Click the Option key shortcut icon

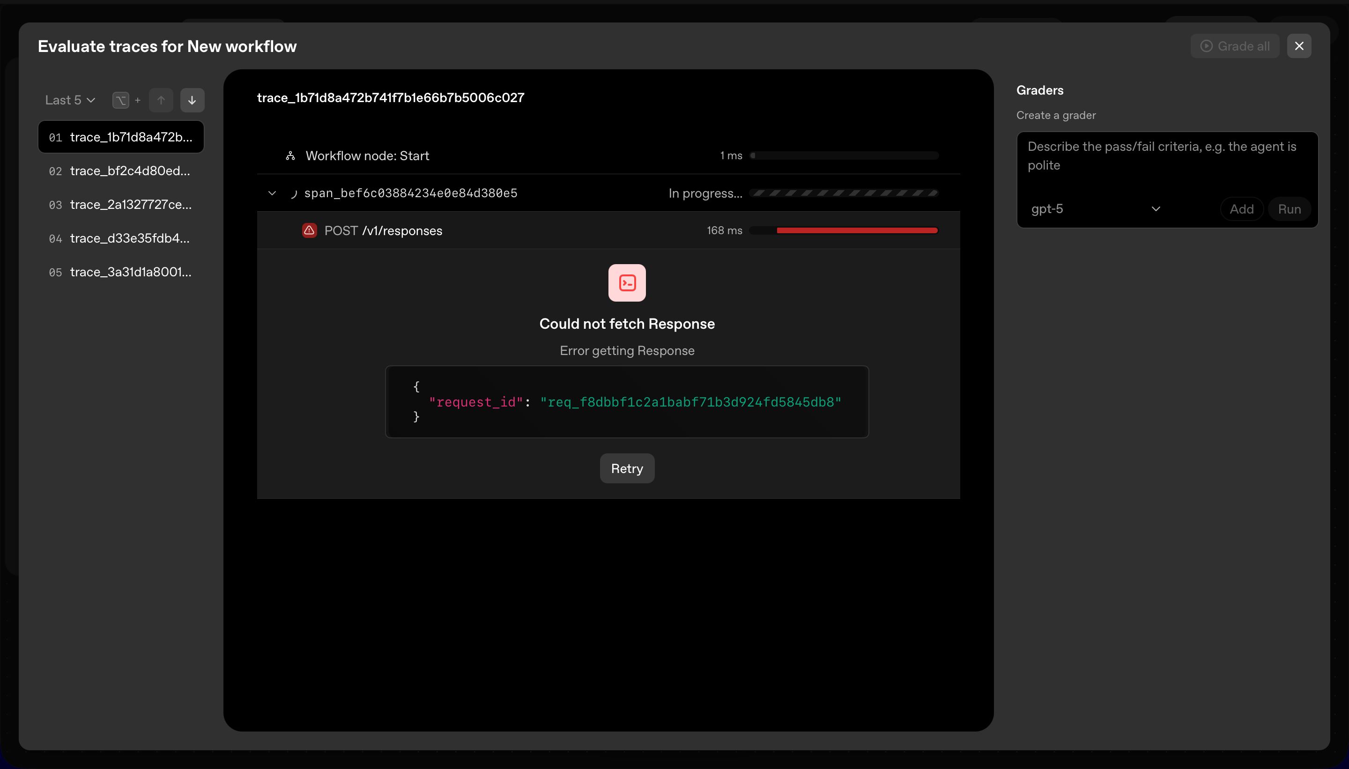pyautogui.click(x=121, y=100)
